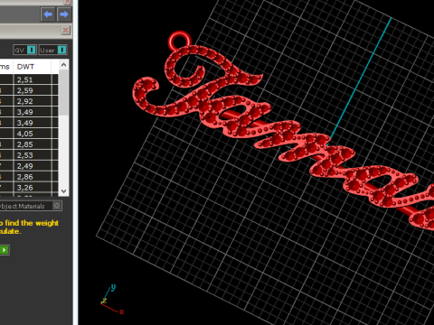The width and height of the screenshot is (434, 325).
Task: Click the table's vertical scrollbar thumb
Action: 63,92
